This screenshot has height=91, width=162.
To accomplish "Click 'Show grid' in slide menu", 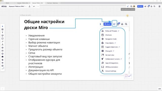I will pos(109,51).
